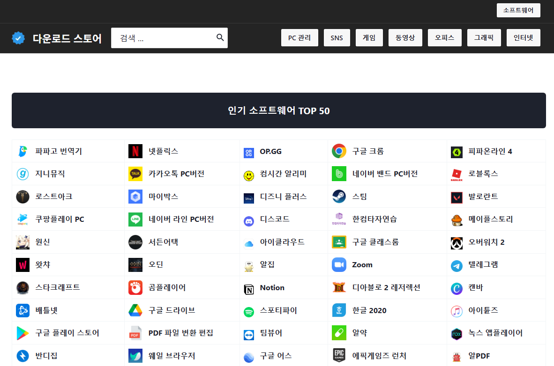This screenshot has width=554, height=366.
Task: Open the 스타크래프트 link
Action: tap(58, 287)
